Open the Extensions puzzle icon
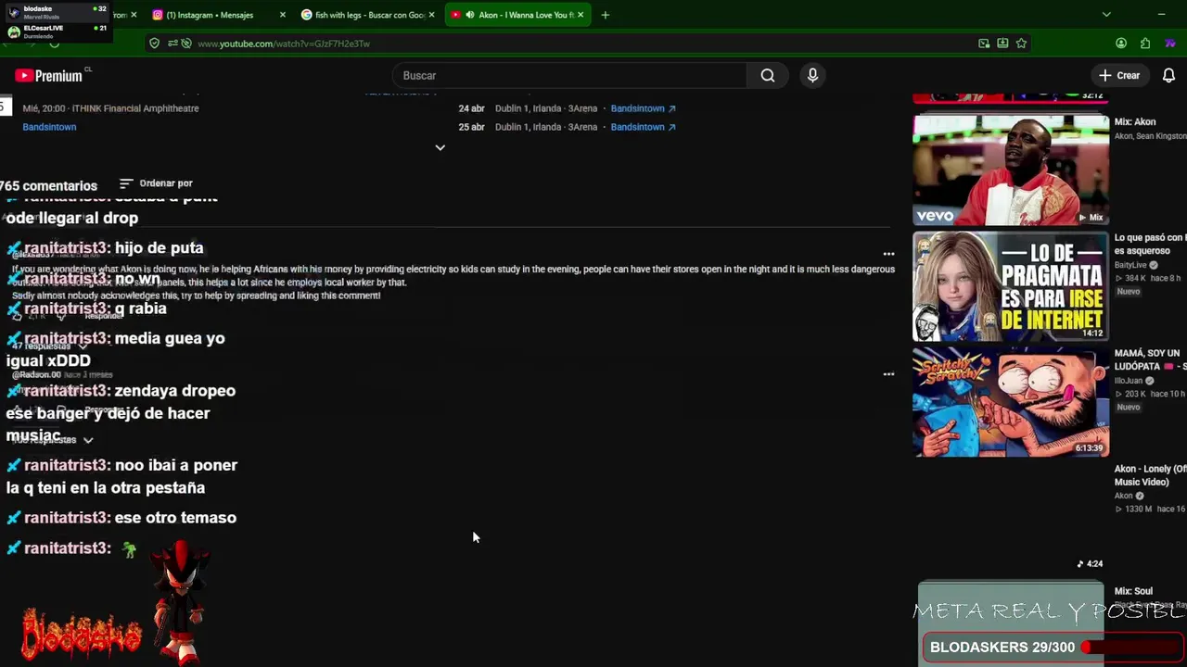The width and height of the screenshot is (1187, 667). click(1145, 44)
